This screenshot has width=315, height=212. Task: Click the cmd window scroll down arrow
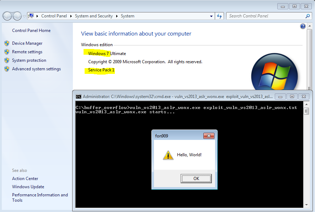[x=306, y=205]
